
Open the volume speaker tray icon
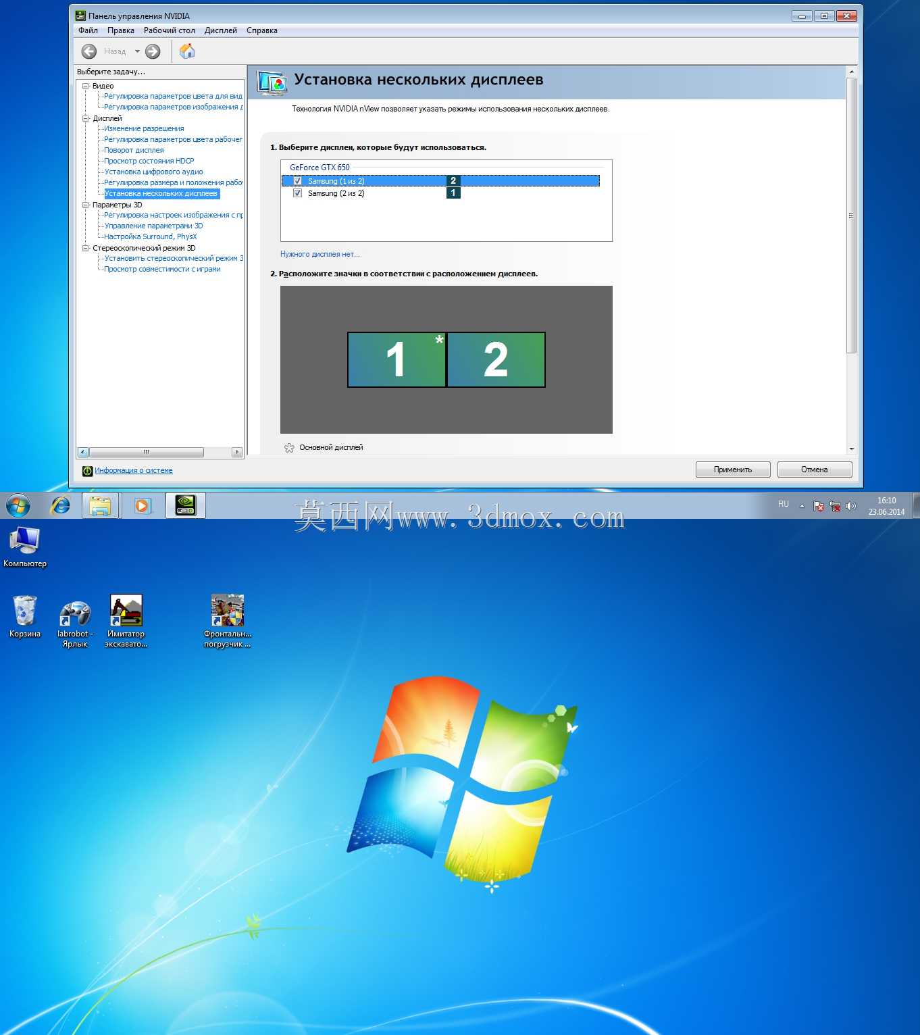pyautogui.click(x=851, y=506)
